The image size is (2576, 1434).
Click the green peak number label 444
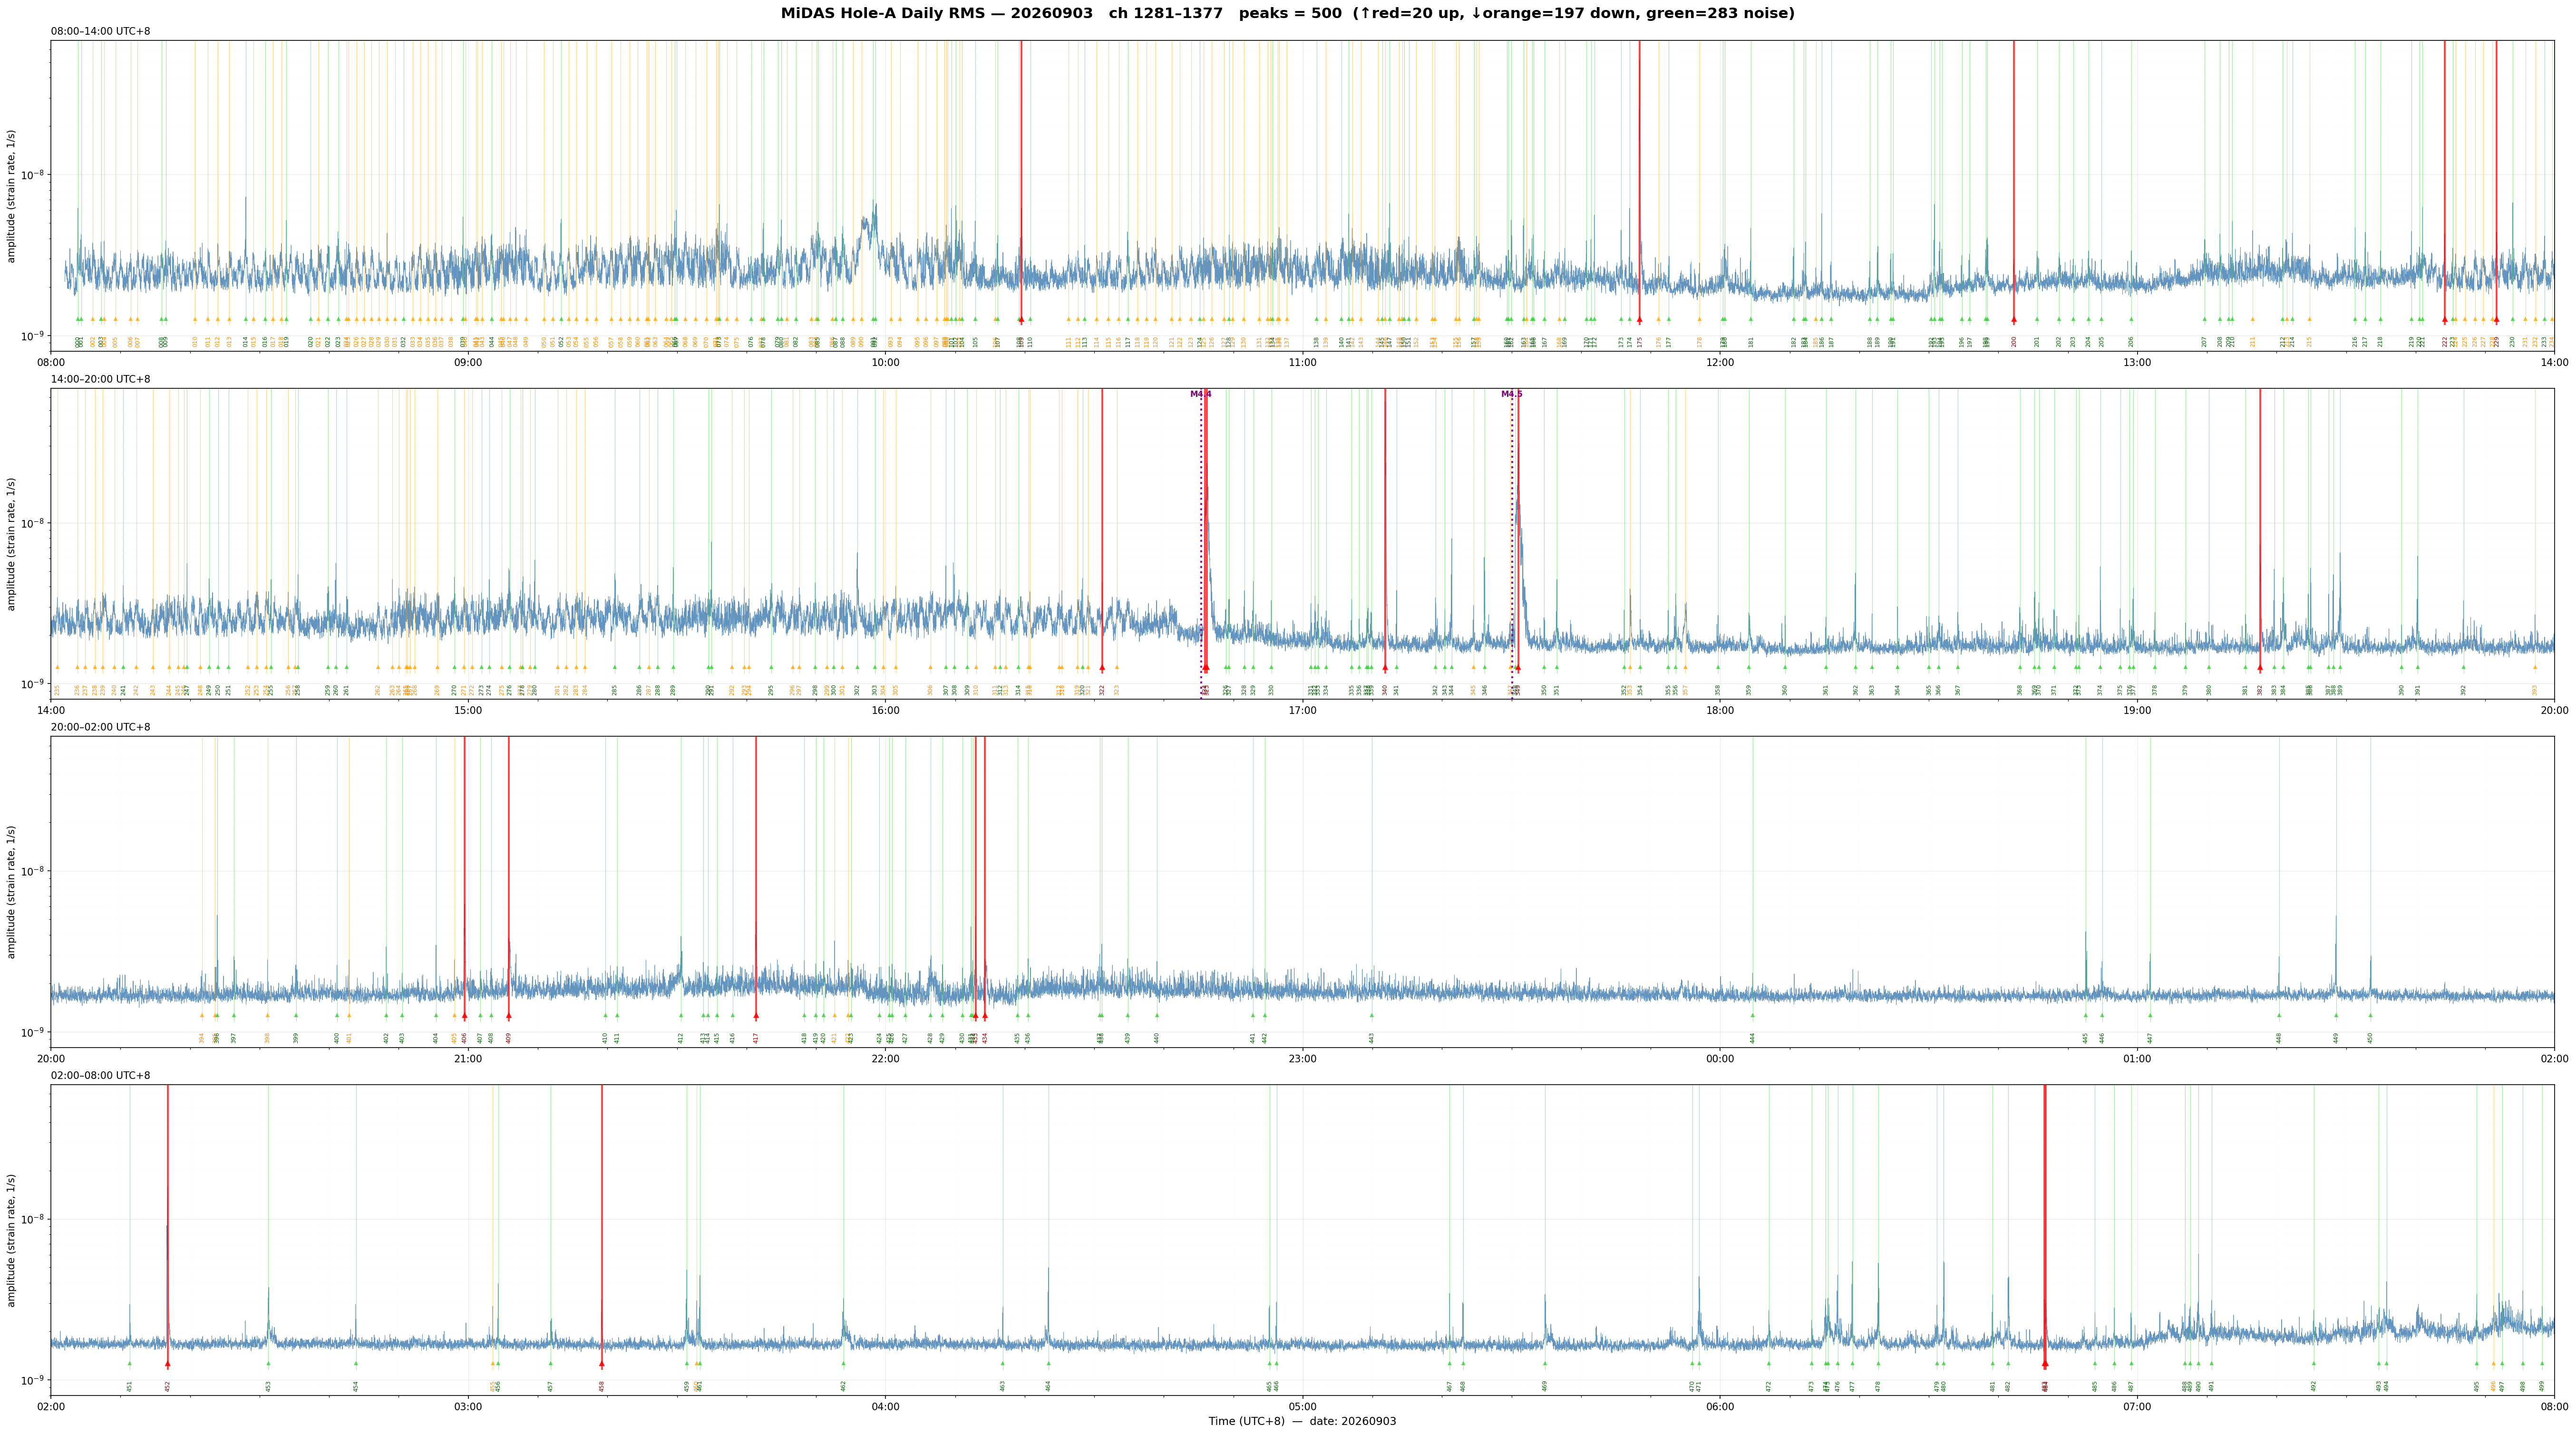(1753, 1038)
